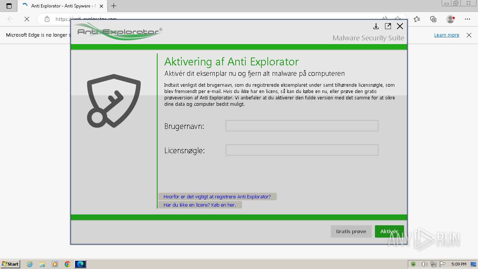Stop loading the page
478x269 pixels.
tap(27, 19)
